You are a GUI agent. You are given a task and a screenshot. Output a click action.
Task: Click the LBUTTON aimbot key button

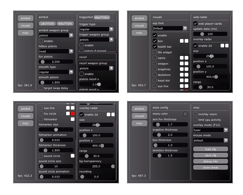tap(47, 23)
